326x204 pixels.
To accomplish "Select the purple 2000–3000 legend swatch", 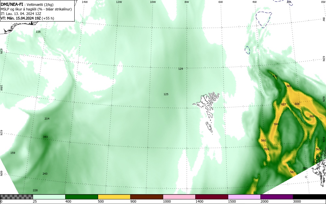I will (x=277, y=197).
